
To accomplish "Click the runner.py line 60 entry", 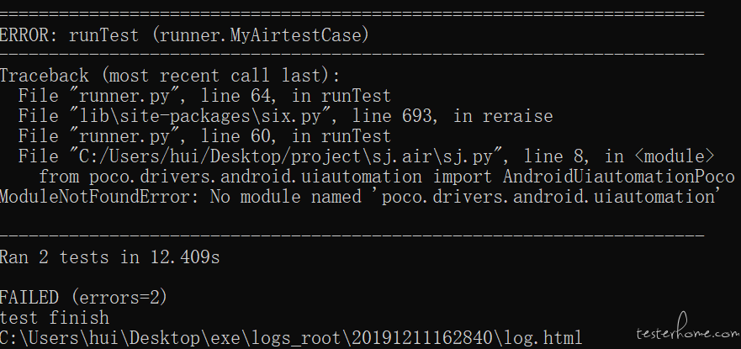I will coord(204,136).
